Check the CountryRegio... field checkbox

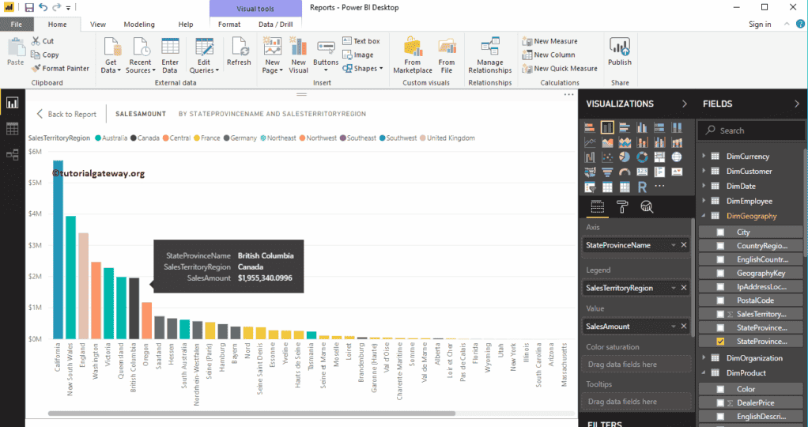tap(720, 246)
